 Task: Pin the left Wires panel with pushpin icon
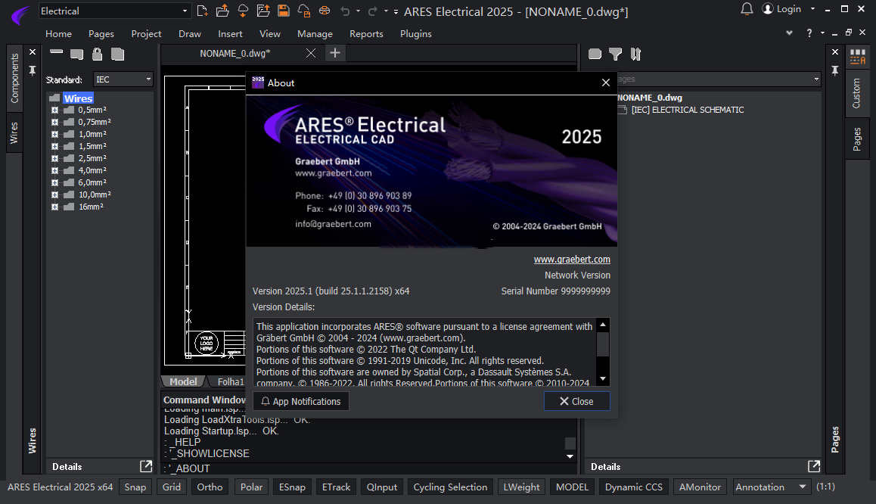(33, 70)
